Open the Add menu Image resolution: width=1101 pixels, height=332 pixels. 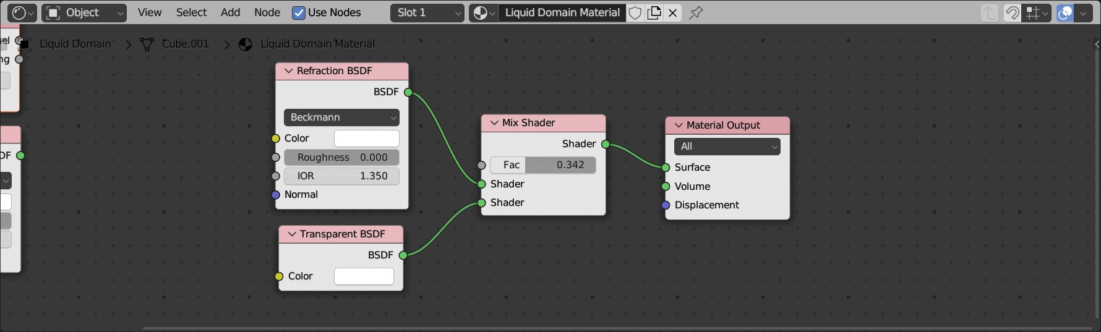coord(230,12)
